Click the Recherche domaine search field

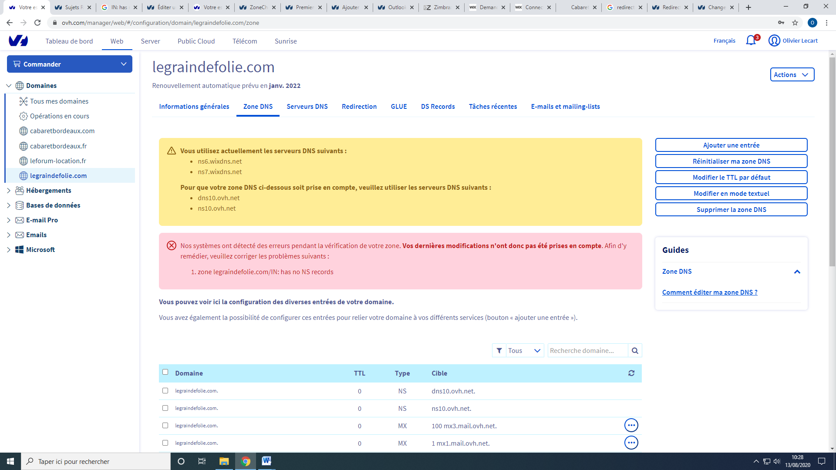pyautogui.click(x=587, y=351)
